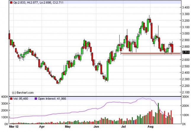Click the tallest green volume bar in August

[158, 113]
